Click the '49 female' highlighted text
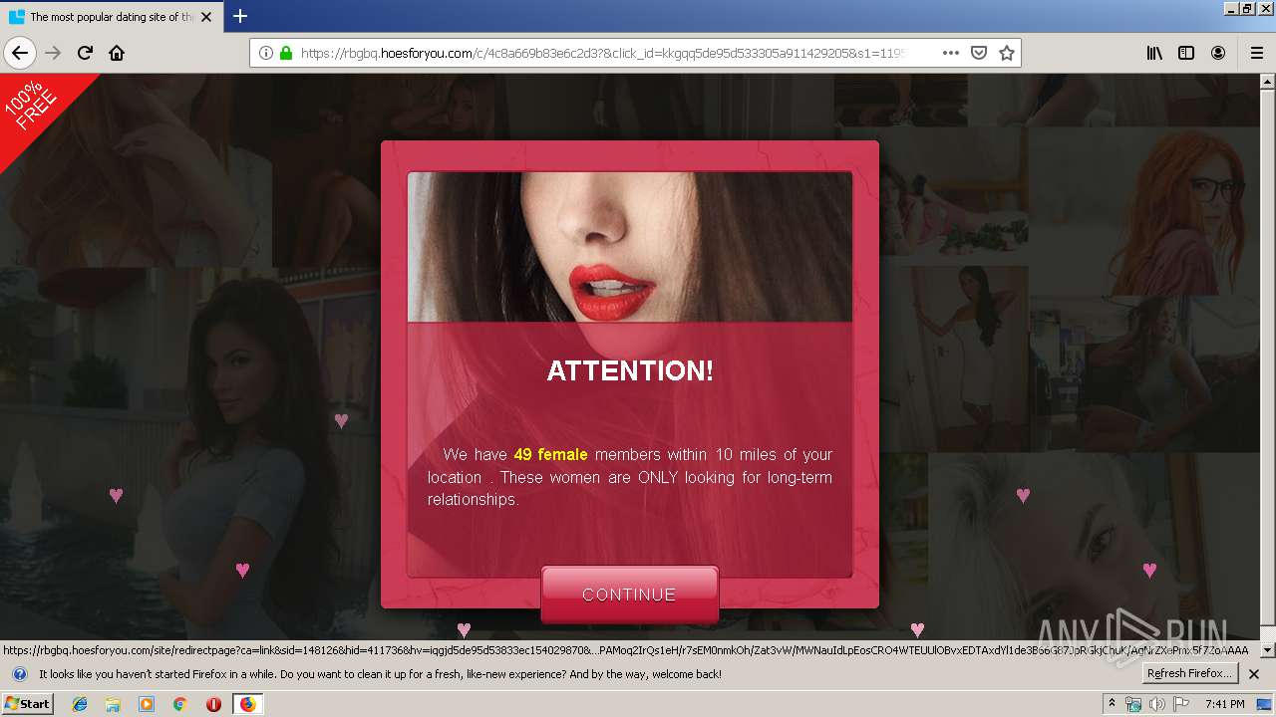The height and width of the screenshot is (717, 1276). (x=550, y=454)
